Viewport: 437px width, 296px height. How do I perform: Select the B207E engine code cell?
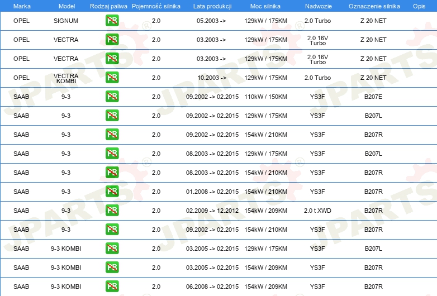point(373,97)
